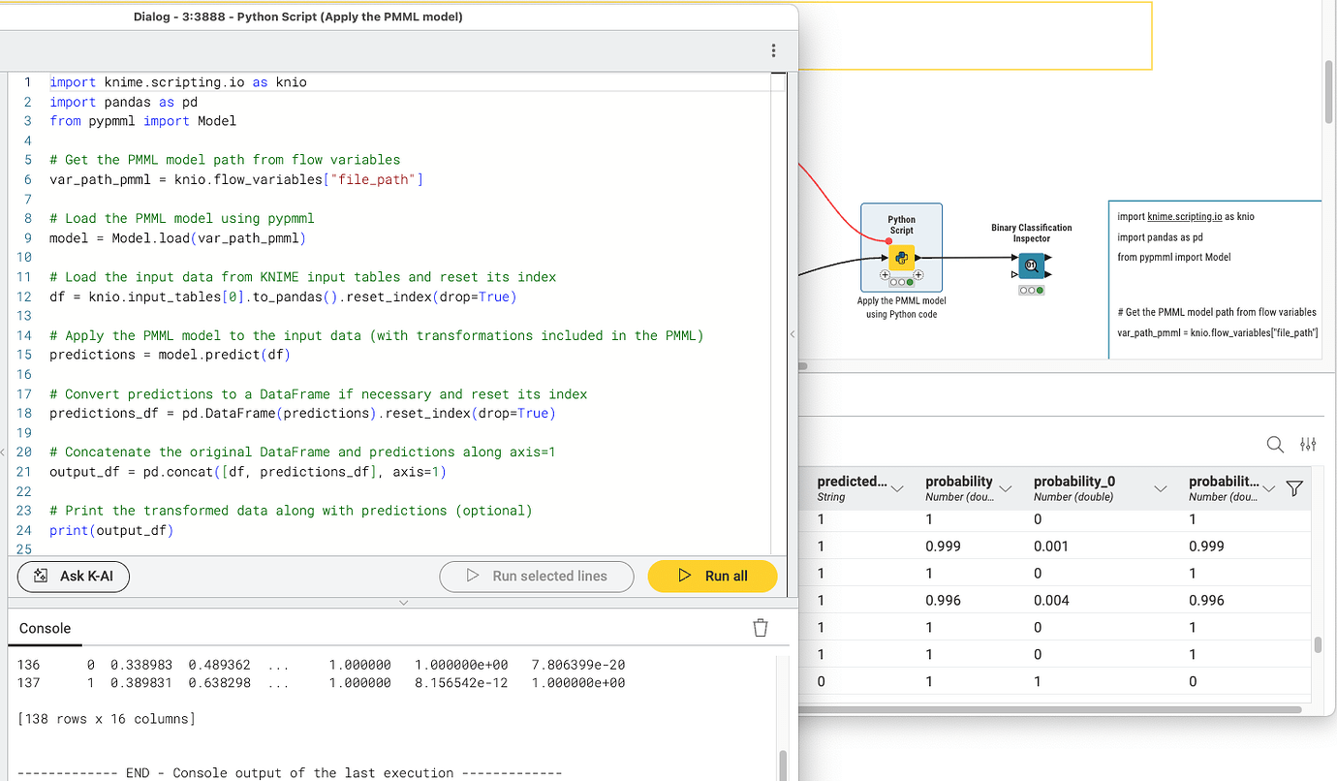Select the 0.004 cell in probability_0
Screen dimensions: 1337x781
(x=1051, y=600)
